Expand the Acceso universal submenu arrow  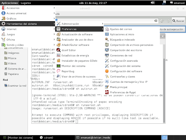(54, 13)
